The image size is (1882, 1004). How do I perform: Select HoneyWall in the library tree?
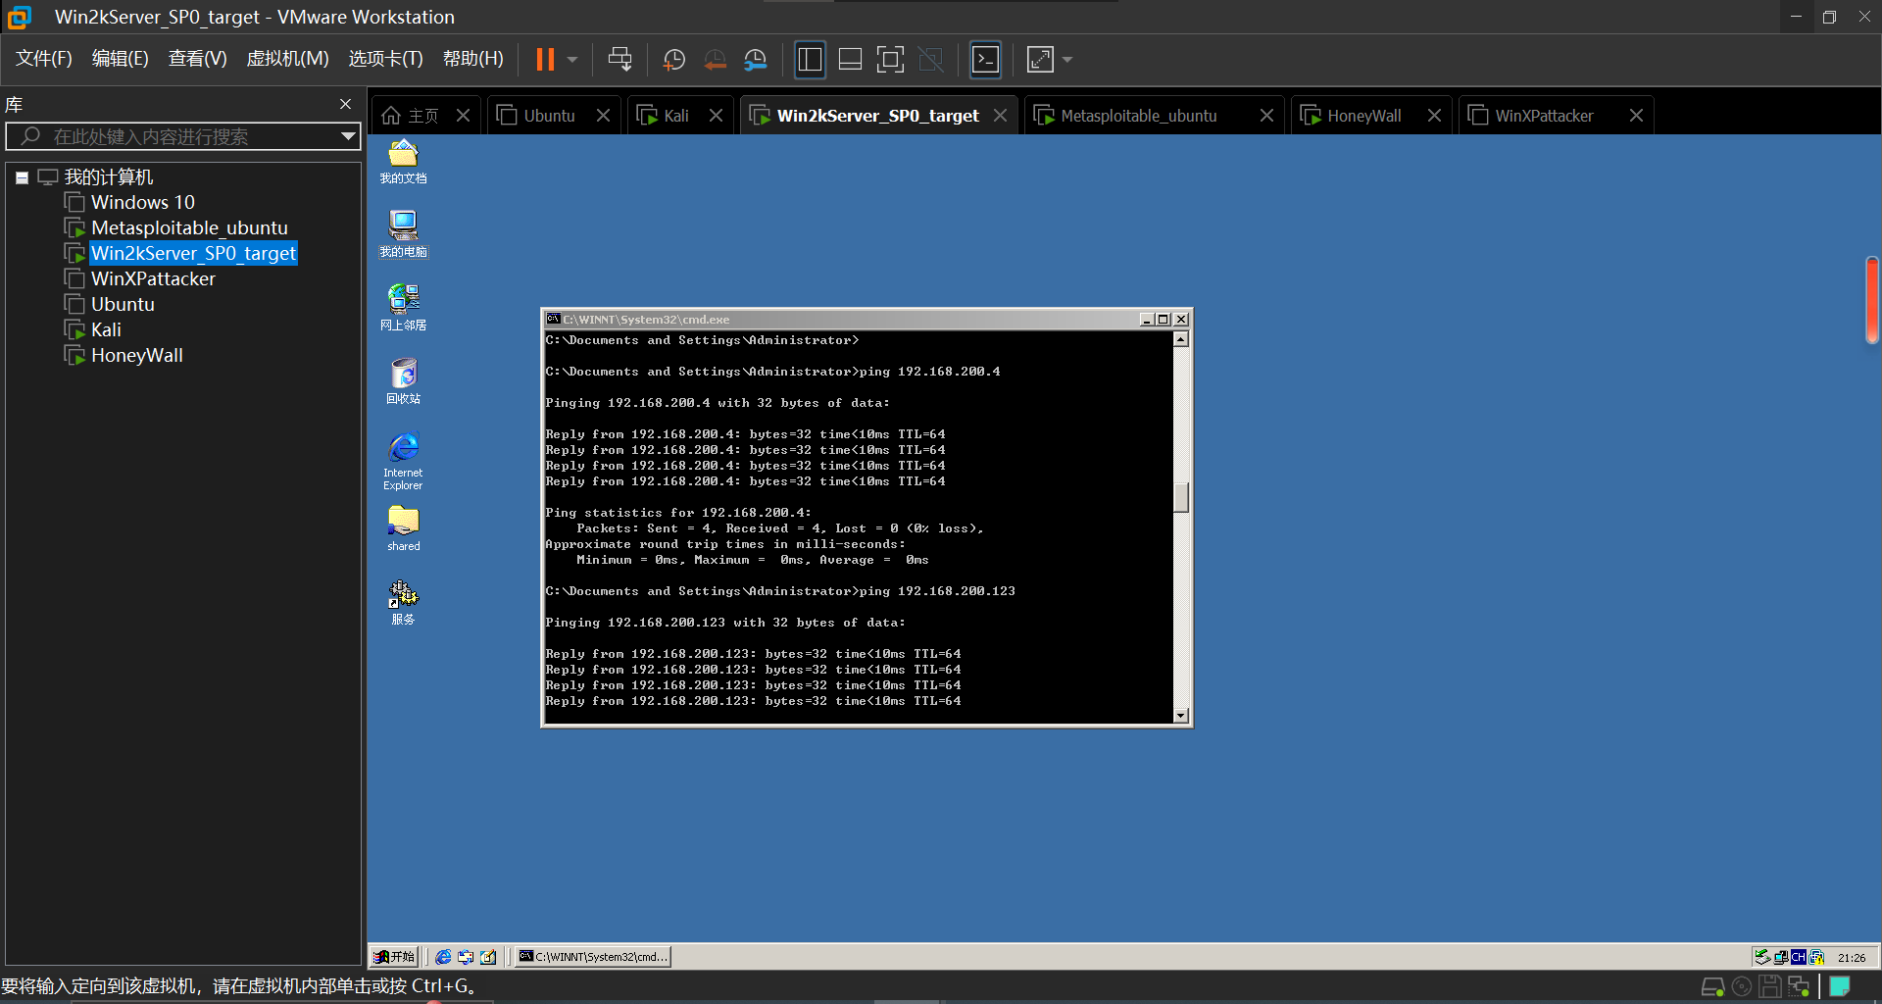[136, 355]
